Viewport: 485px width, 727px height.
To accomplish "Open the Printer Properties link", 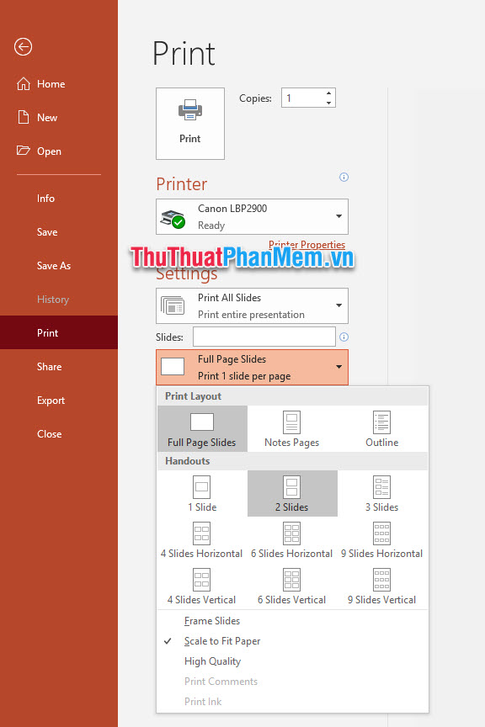I will click(306, 244).
